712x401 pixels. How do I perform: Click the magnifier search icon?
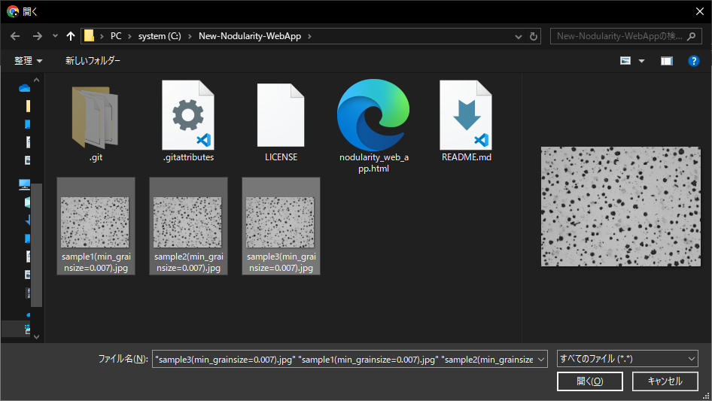tap(692, 36)
